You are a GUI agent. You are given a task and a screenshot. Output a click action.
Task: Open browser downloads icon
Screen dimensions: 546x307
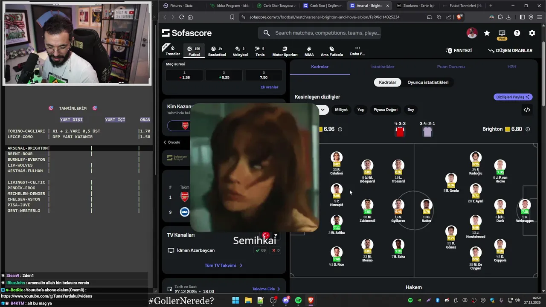[x=509, y=17]
